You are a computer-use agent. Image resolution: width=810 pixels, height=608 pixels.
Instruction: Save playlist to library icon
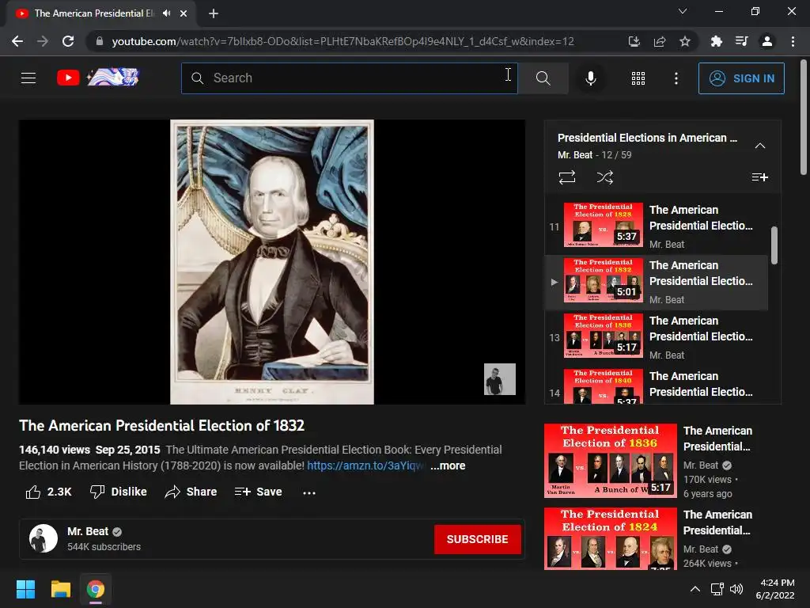759,177
